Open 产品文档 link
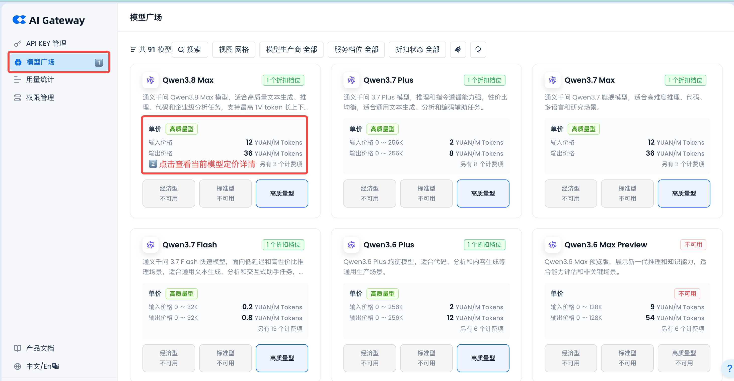The width and height of the screenshot is (734, 381). pos(59,348)
